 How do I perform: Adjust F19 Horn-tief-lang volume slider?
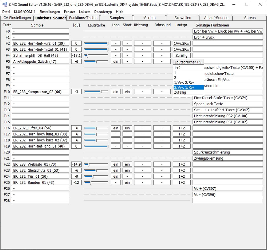(96, 146)
